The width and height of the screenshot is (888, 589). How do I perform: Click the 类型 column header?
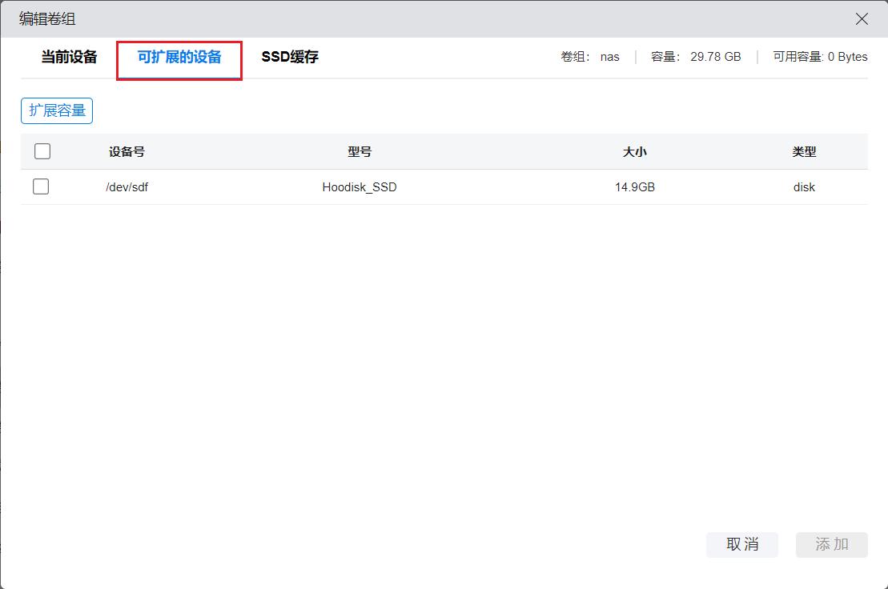point(804,151)
